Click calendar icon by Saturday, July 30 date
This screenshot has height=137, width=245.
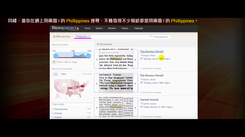point(142,59)
